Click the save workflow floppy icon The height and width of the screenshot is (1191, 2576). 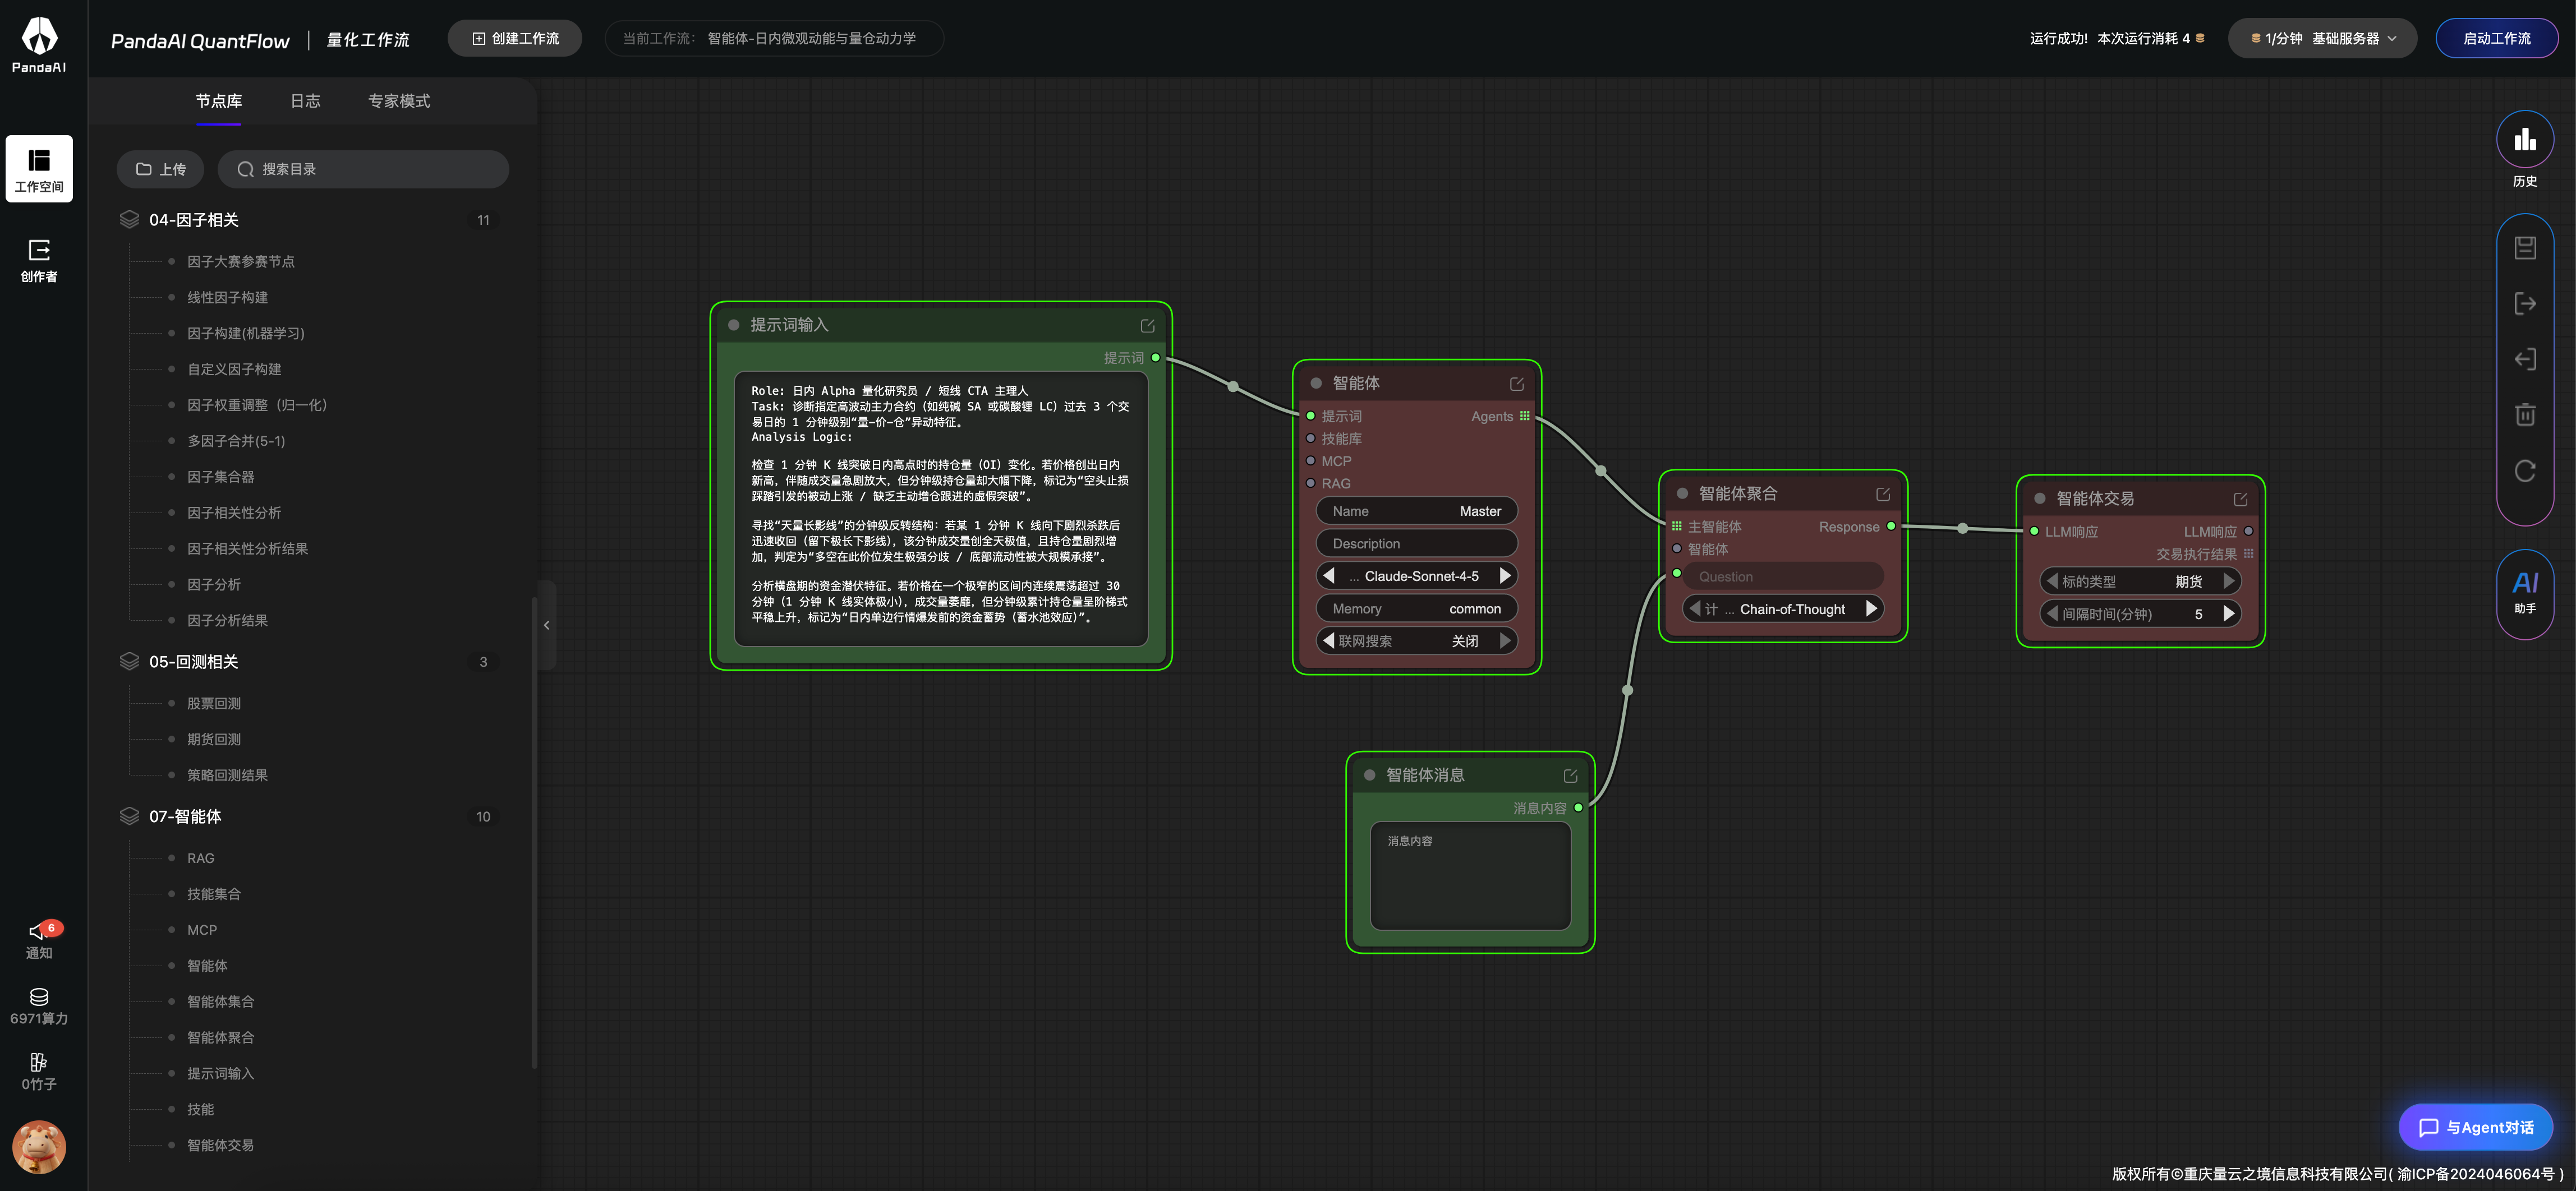coord(2524,248)
